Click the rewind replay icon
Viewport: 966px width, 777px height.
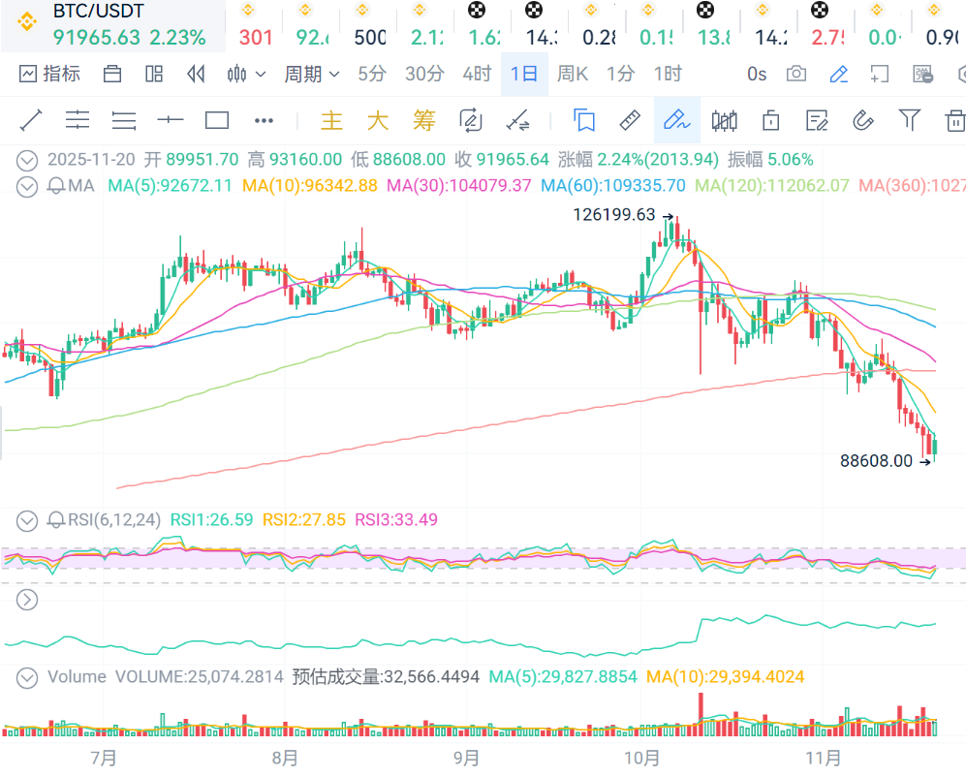197,74
